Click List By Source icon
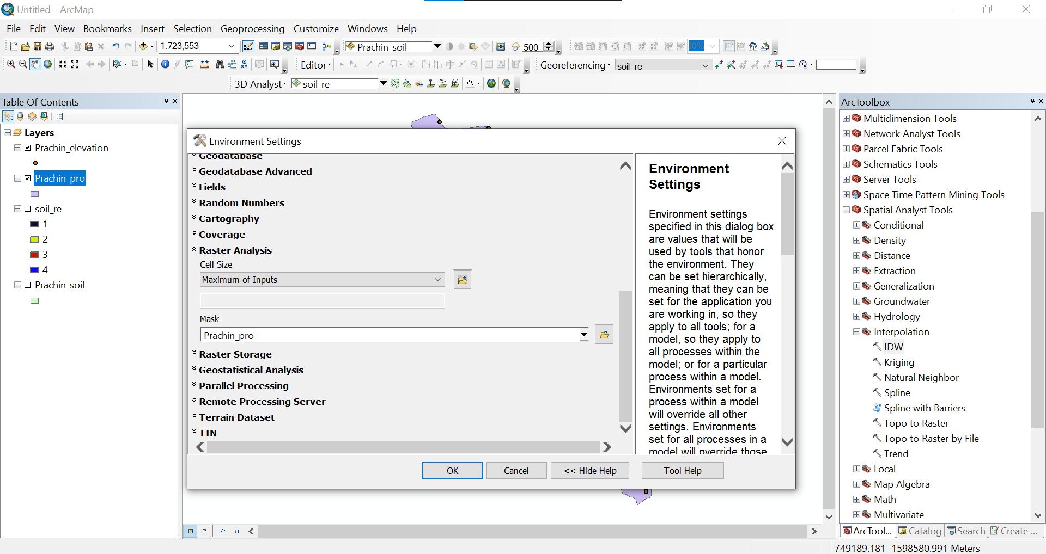Image resolution: width=1046 pixels, height=554 pixels. tap(20, 116)
